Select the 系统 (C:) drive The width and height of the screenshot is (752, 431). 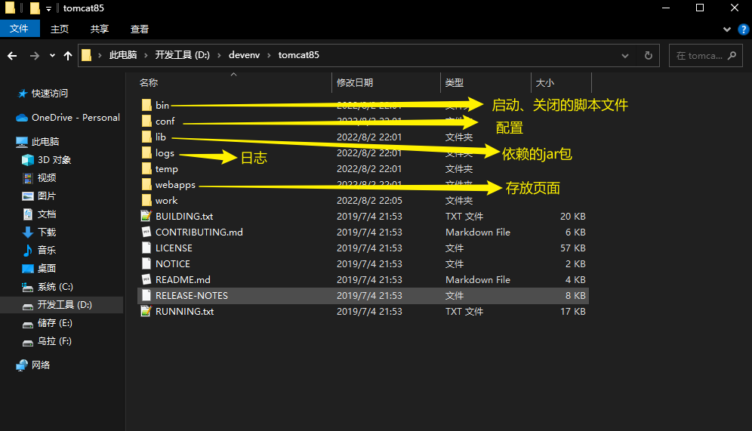55,287
